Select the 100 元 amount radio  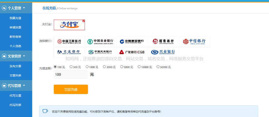(x=55, y=67)
